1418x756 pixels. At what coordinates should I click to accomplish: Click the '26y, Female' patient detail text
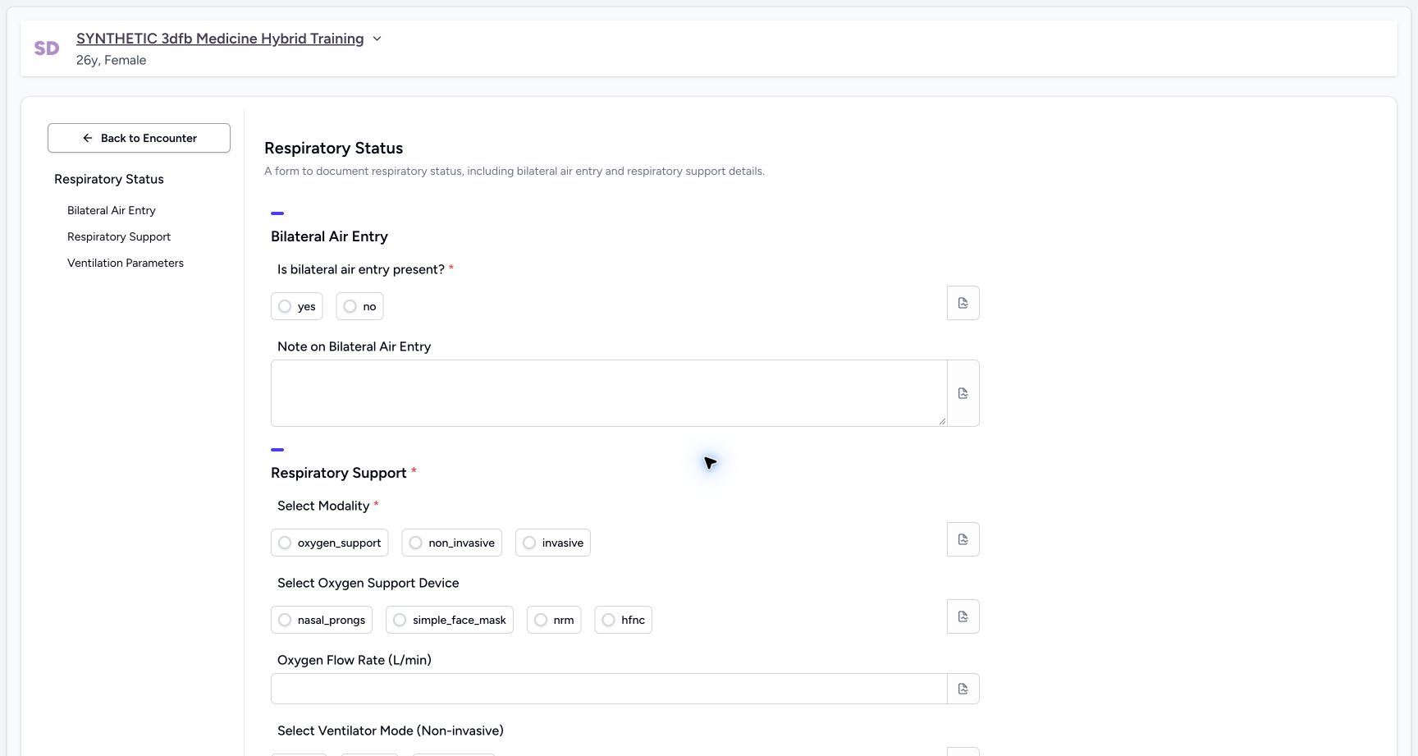click(x=111, y=60)
